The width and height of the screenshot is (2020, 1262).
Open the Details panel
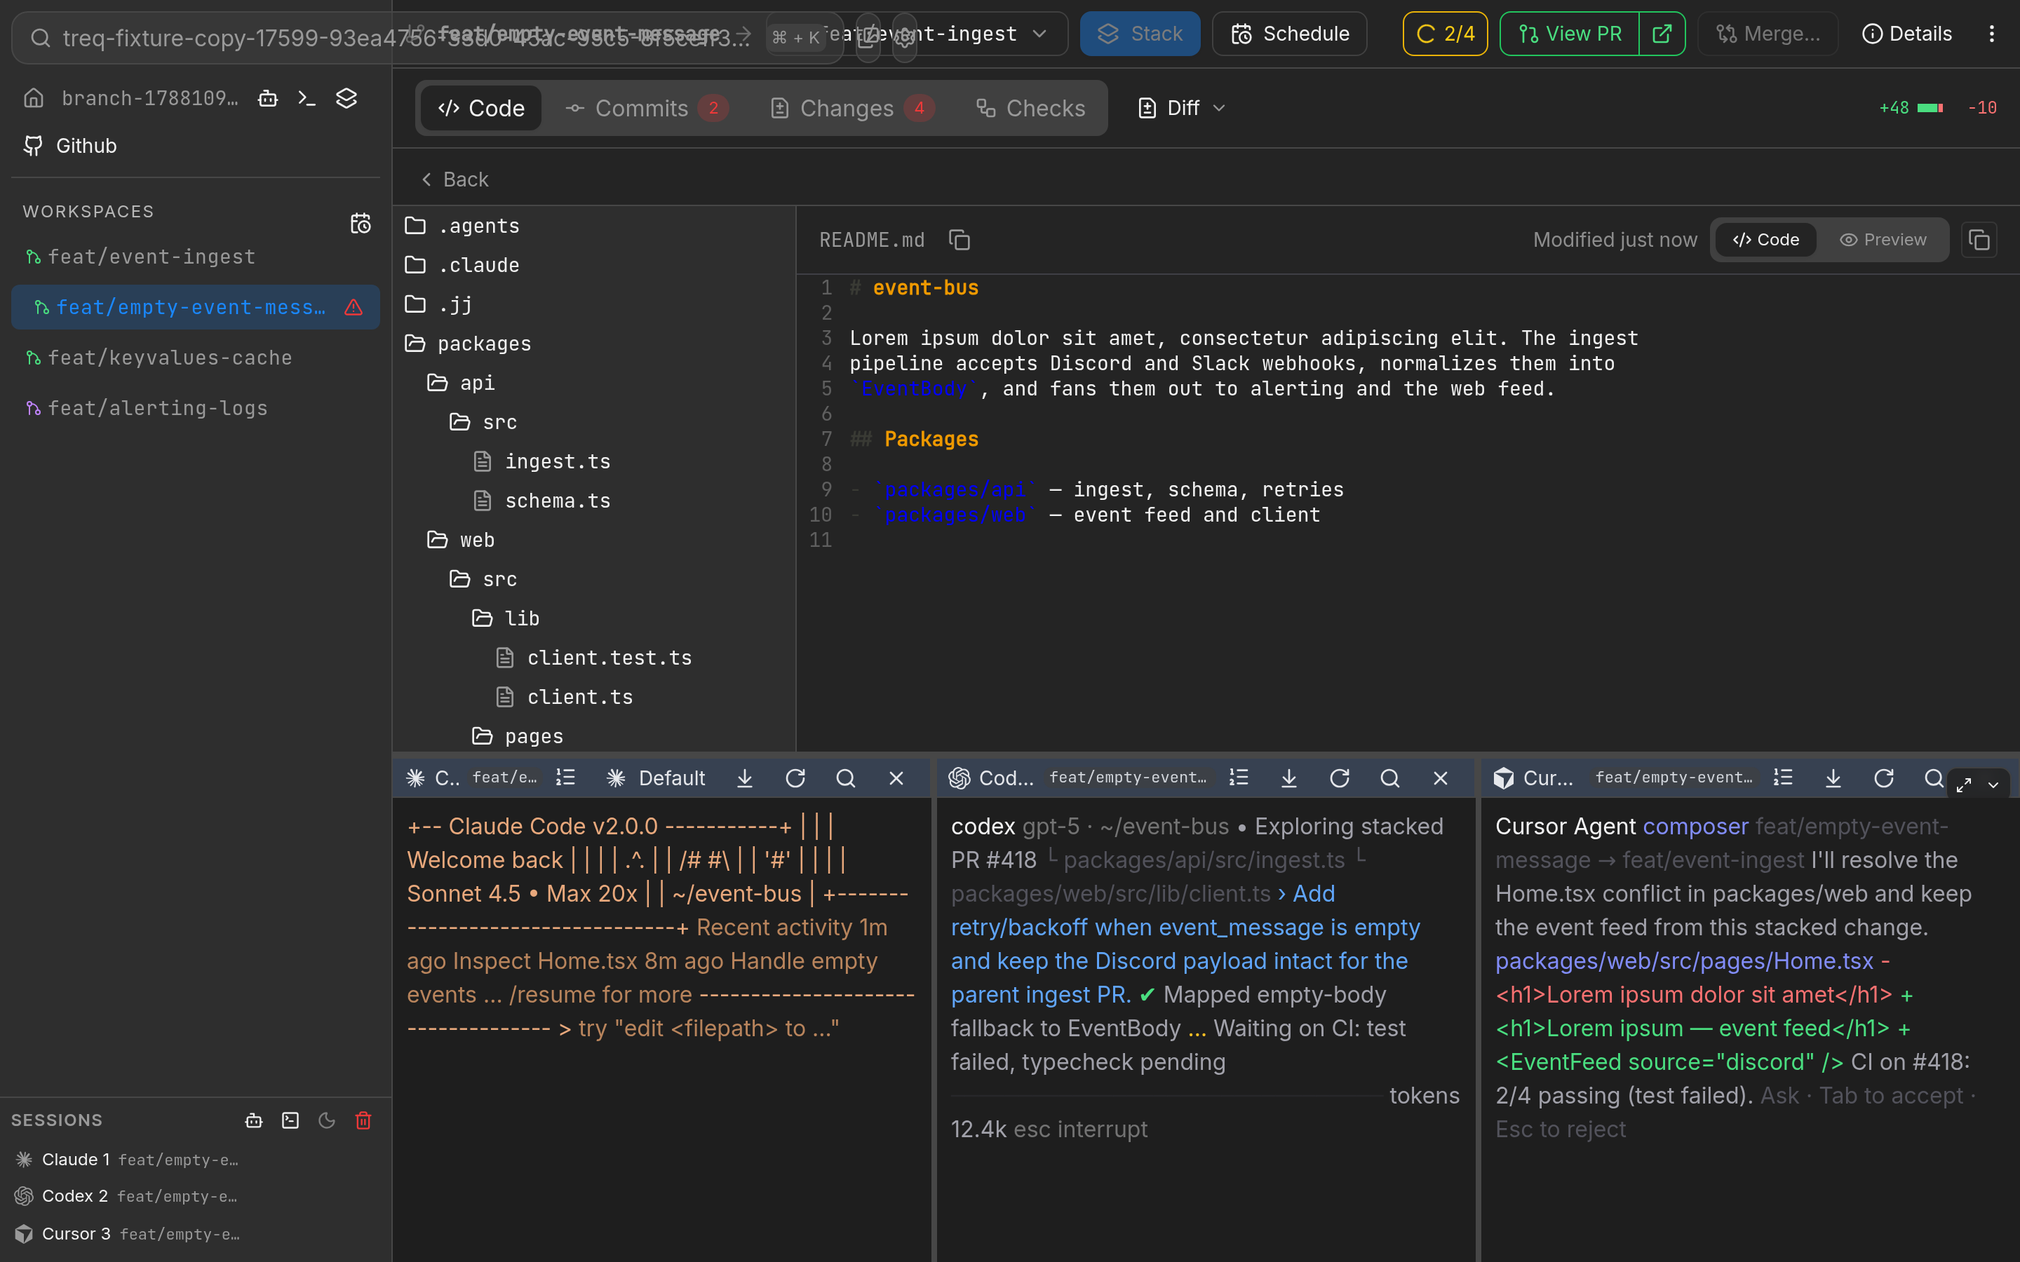[1906, 34]
